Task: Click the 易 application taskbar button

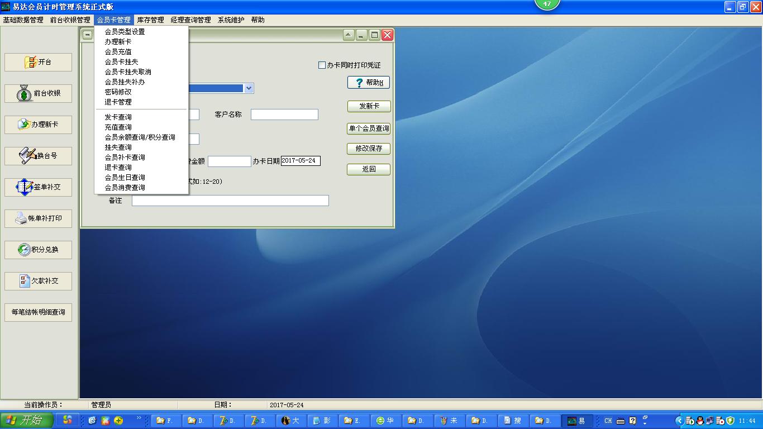Action: coord(576,421)
